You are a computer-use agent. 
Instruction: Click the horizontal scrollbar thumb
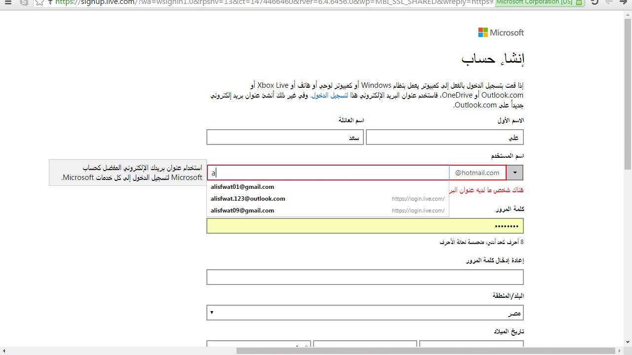pyautogui.click(x=427, y=351)
